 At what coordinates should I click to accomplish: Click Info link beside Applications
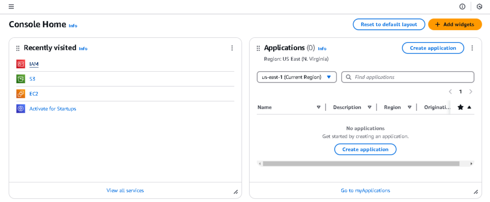click(x=322, y=49)
